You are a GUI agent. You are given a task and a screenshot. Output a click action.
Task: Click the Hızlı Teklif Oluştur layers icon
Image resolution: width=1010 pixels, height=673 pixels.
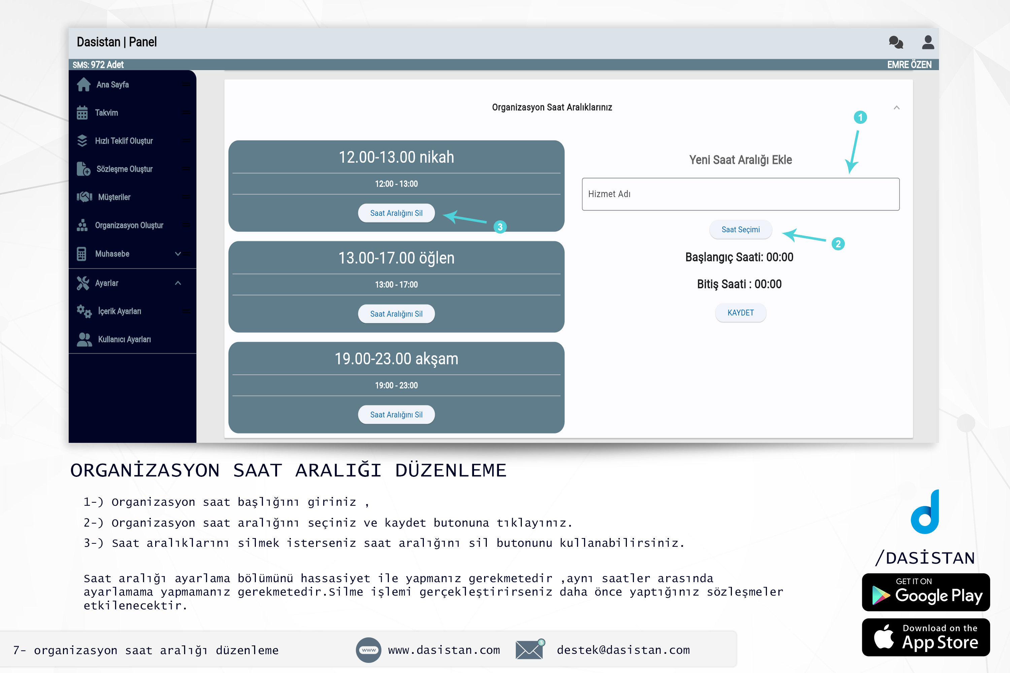[x=82, y=141]
